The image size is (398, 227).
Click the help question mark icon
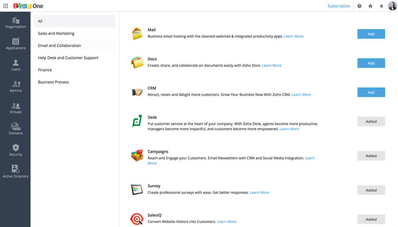pyautogui.click(x=359, y=6)
